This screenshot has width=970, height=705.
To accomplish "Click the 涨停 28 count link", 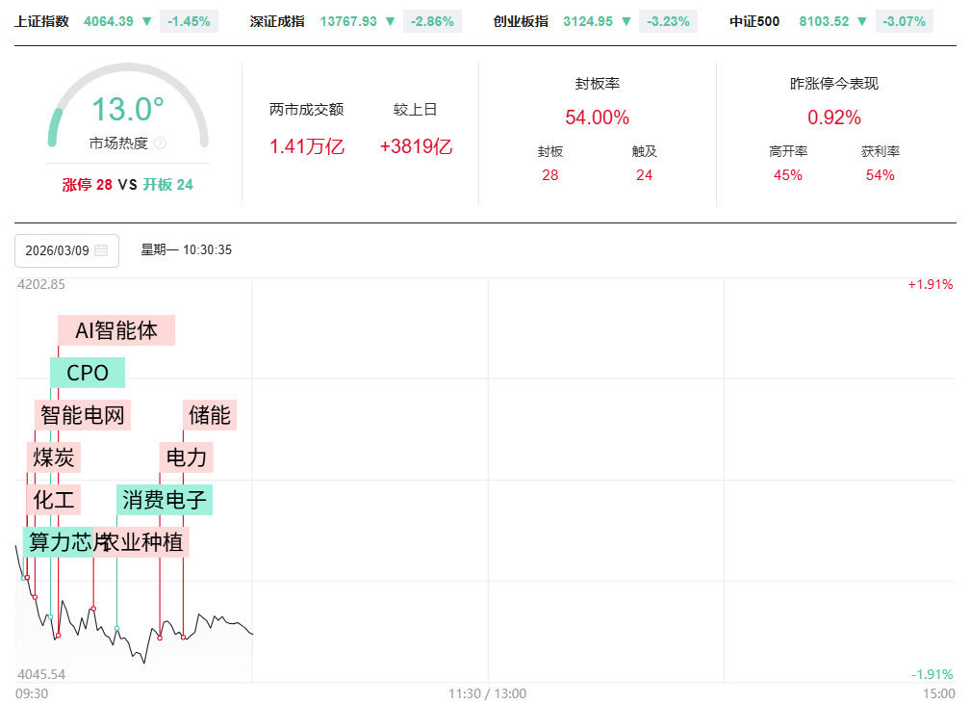I will pyautogui.click(x=87, y=184).
